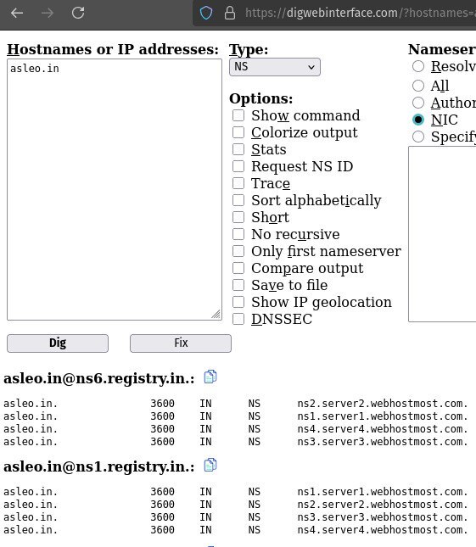Toggle the Show IP geolocation checkbox
Image resolution: width=476 pixels, height=547 pixels.
click(x=238, y=302)
